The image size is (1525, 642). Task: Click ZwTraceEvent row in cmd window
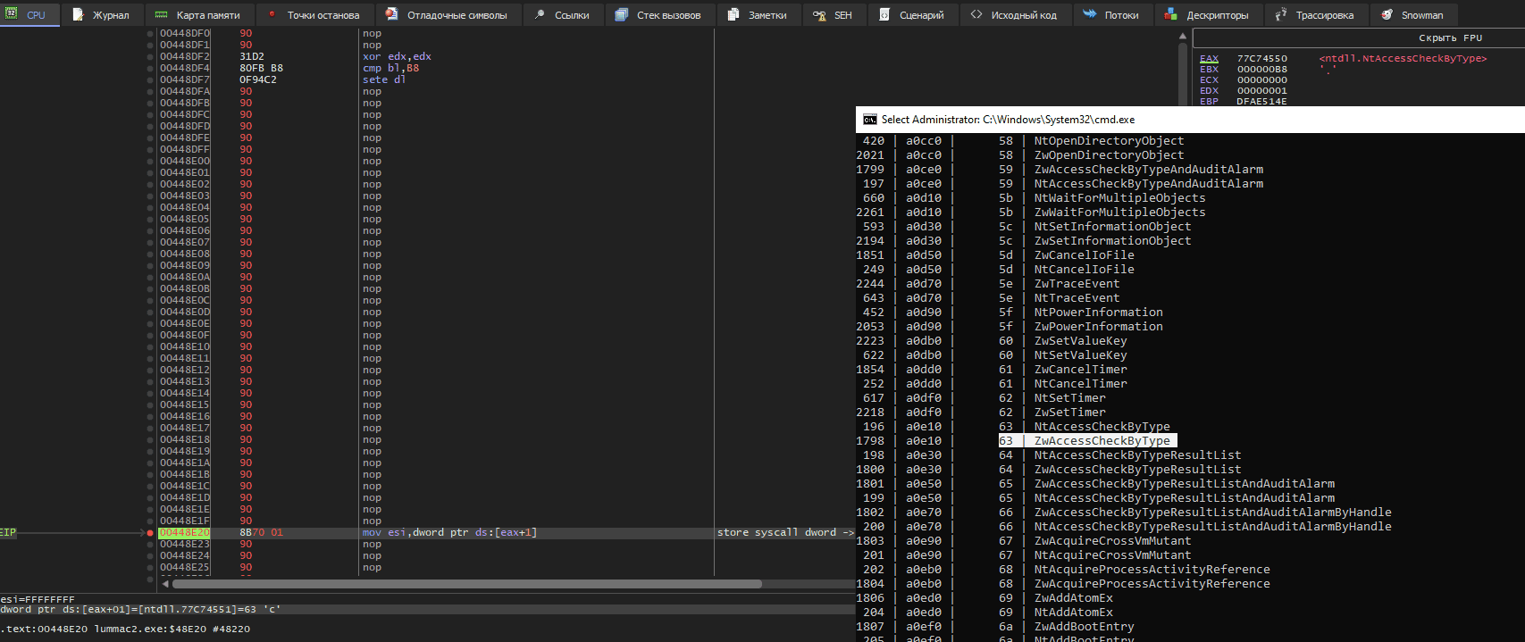point(1077,283)
